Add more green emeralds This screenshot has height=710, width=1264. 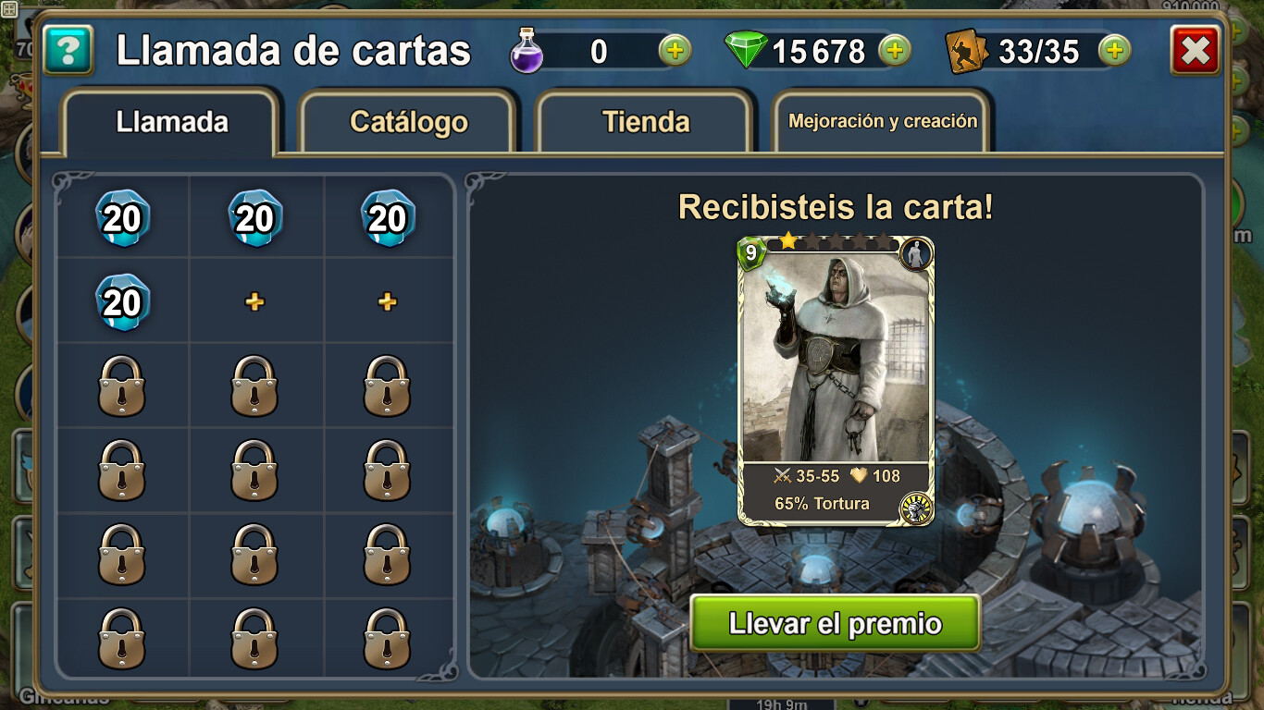coord(894,50)
